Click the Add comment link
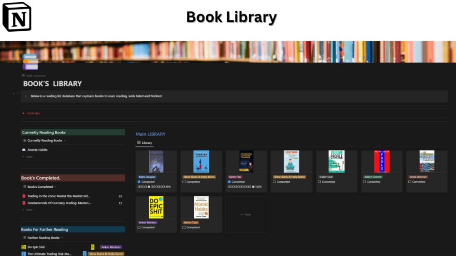The width and height of the screenshot is (456, 256). (x=34, y=76)
